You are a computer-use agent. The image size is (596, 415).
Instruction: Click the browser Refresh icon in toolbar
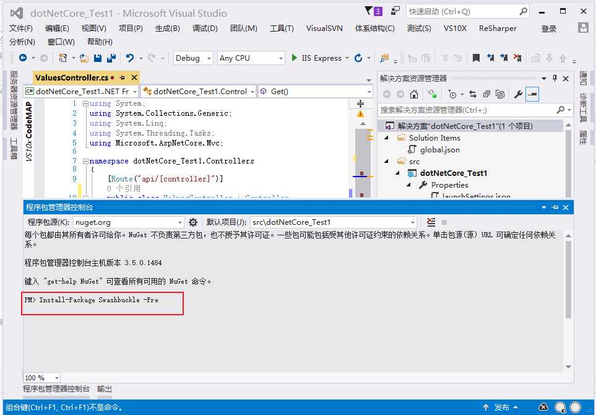358,58
